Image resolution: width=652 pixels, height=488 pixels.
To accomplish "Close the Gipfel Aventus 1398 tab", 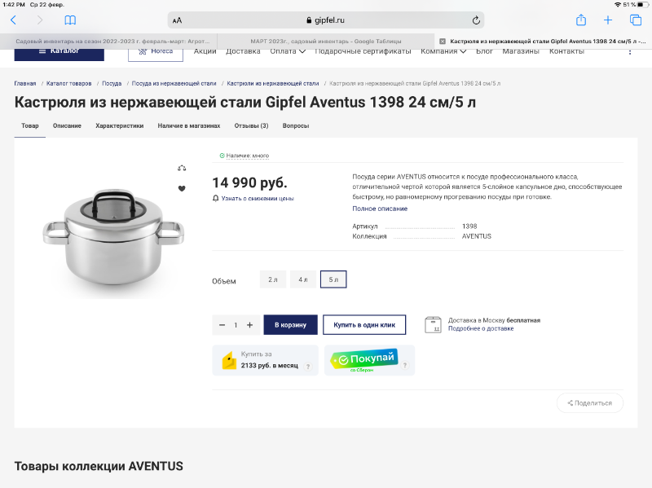I will (443, 42).
